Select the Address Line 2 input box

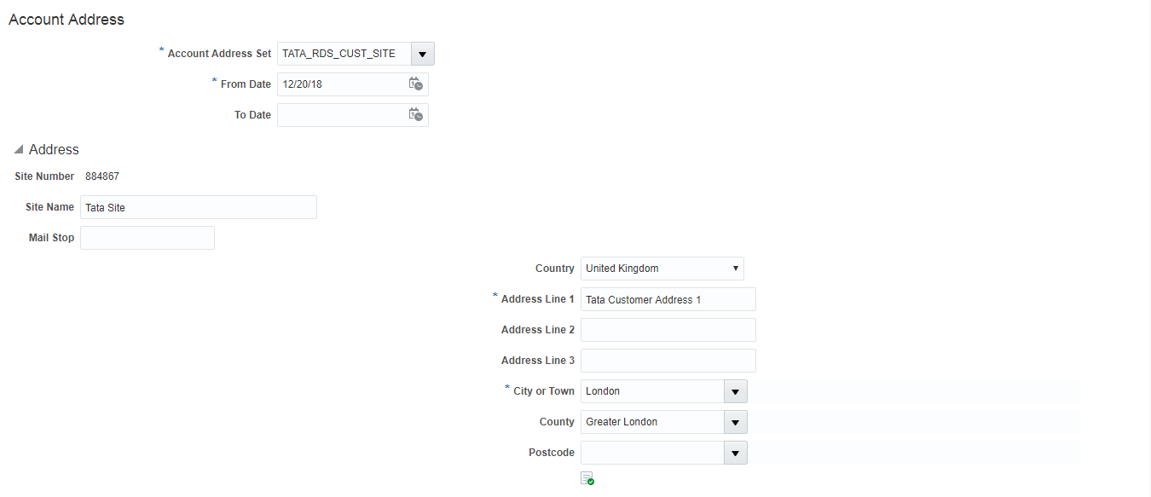coord(668,330)
